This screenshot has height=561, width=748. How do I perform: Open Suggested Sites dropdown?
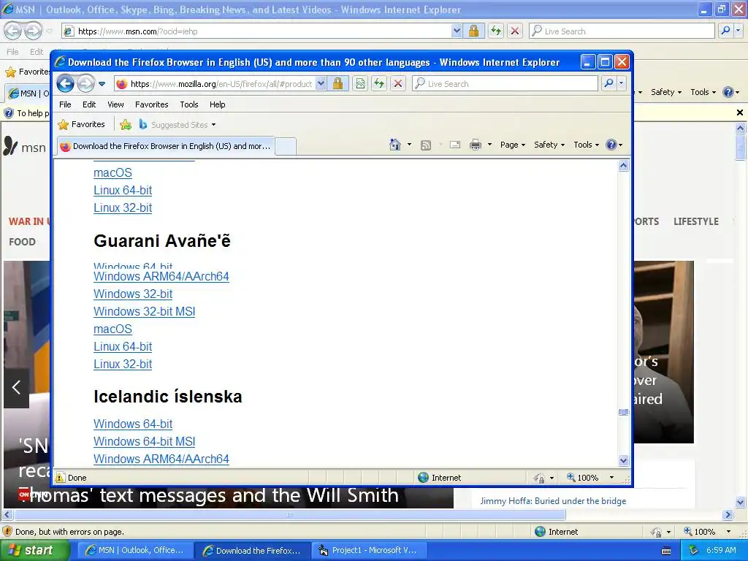click(x=177, y=124)
